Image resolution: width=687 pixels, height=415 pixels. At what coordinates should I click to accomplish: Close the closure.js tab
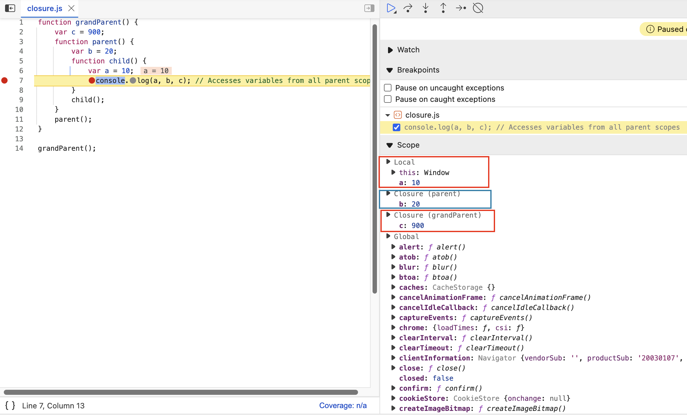point(71,8)
